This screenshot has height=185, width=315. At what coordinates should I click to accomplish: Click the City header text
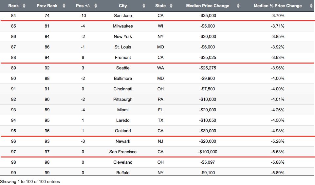pos(123,6)
